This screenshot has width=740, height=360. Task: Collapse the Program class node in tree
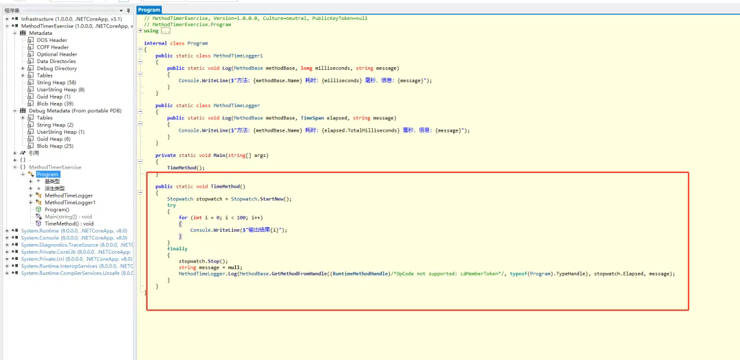[23, 174]
